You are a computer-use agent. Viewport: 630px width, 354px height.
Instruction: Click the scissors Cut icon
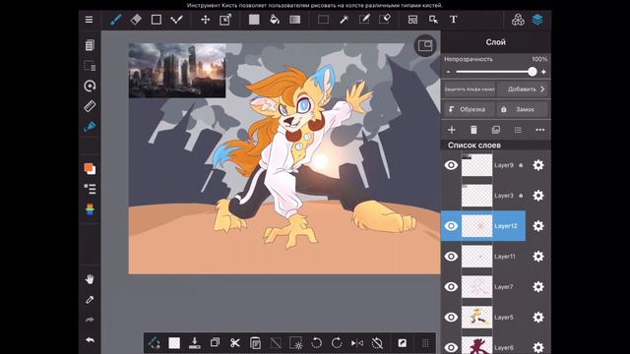tap(235, 343)
